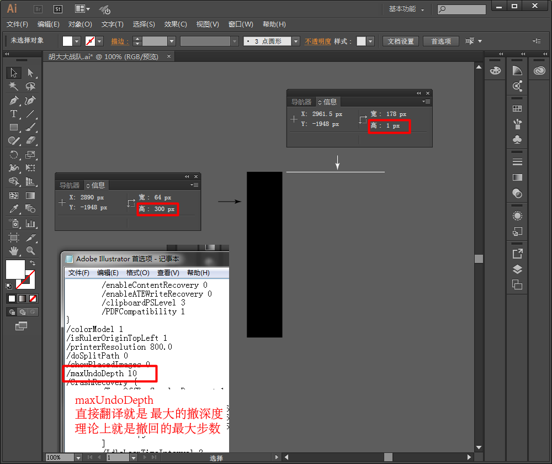
Task: Open the 窗口(W) menu
Action: coord(241,24)
